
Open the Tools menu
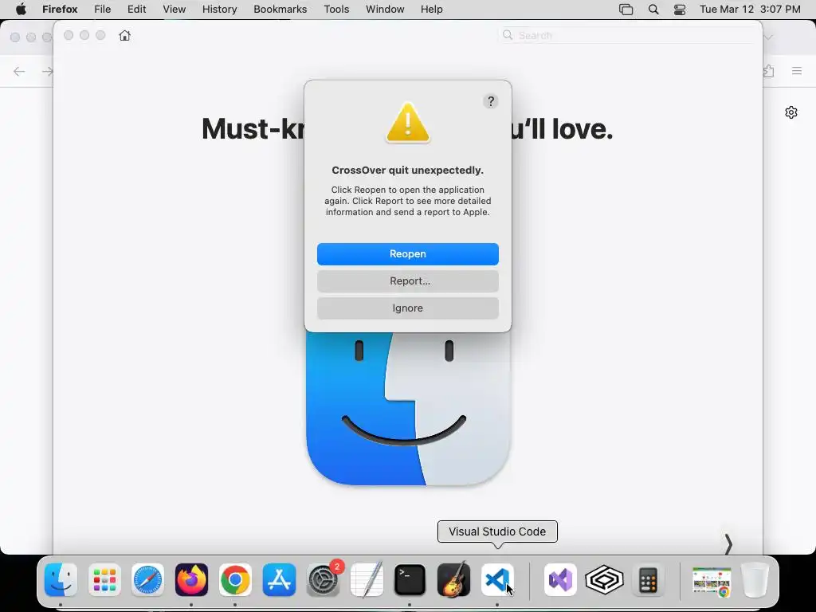click(336, 10)
